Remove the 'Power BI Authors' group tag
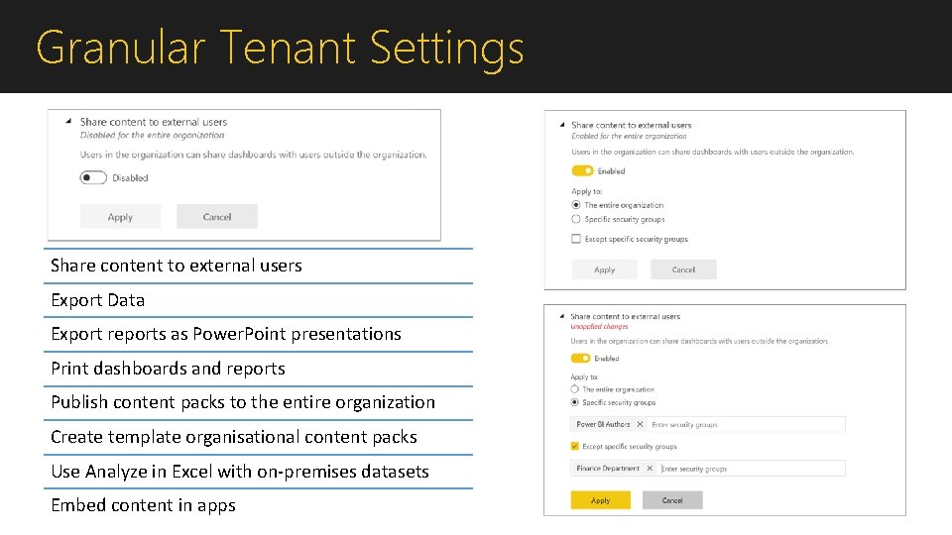Image resolution: width=952 pixels, height=535 pixels. 640,425
